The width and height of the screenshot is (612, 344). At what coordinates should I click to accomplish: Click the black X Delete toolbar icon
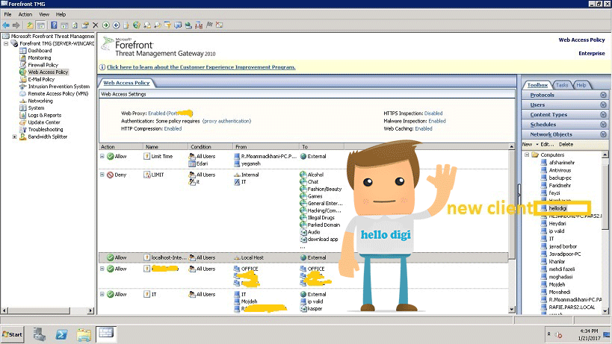pyautogui.click(x=95, y=25)
